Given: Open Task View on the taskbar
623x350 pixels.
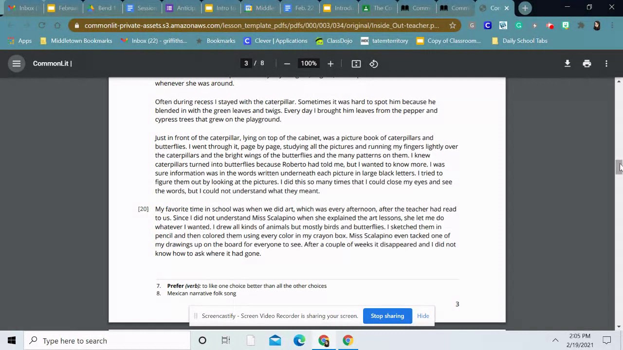Looking at the screenshot, I should [x=226, y=341].
